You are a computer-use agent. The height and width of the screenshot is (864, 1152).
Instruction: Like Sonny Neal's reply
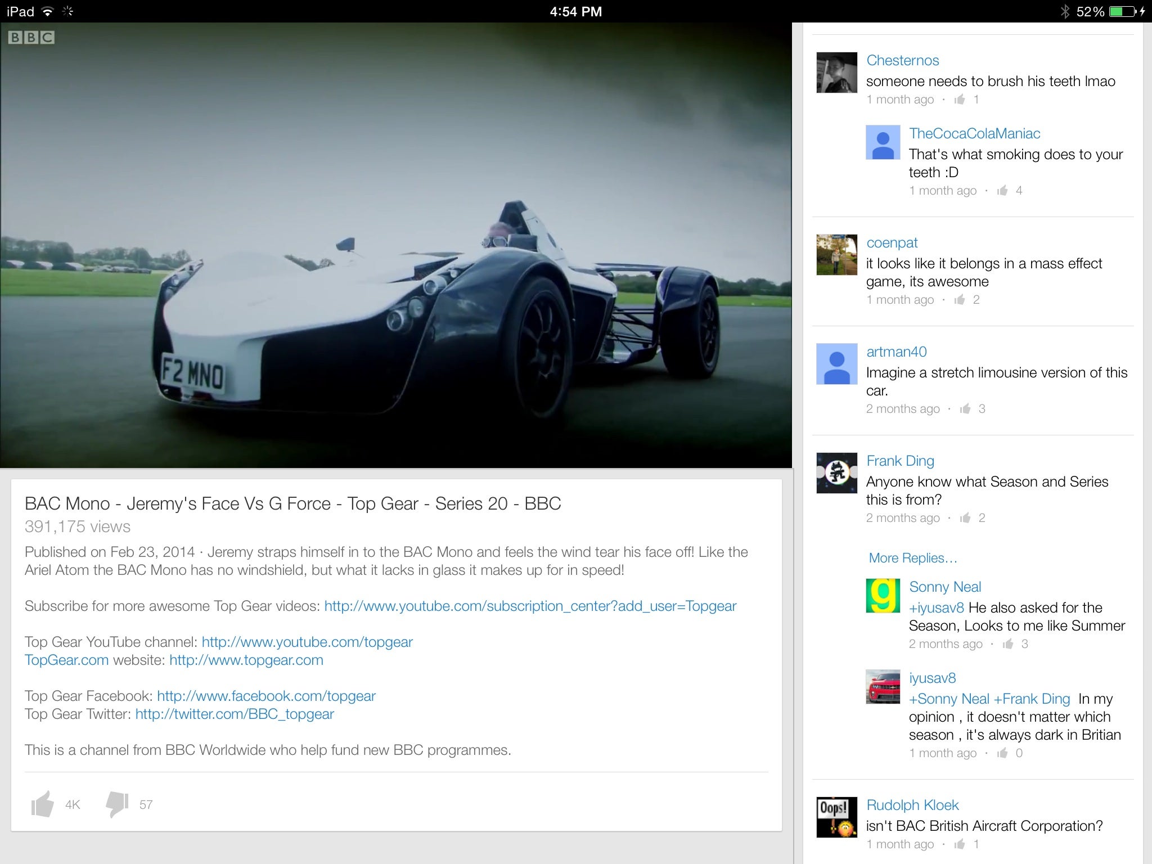coord(1008,643)
